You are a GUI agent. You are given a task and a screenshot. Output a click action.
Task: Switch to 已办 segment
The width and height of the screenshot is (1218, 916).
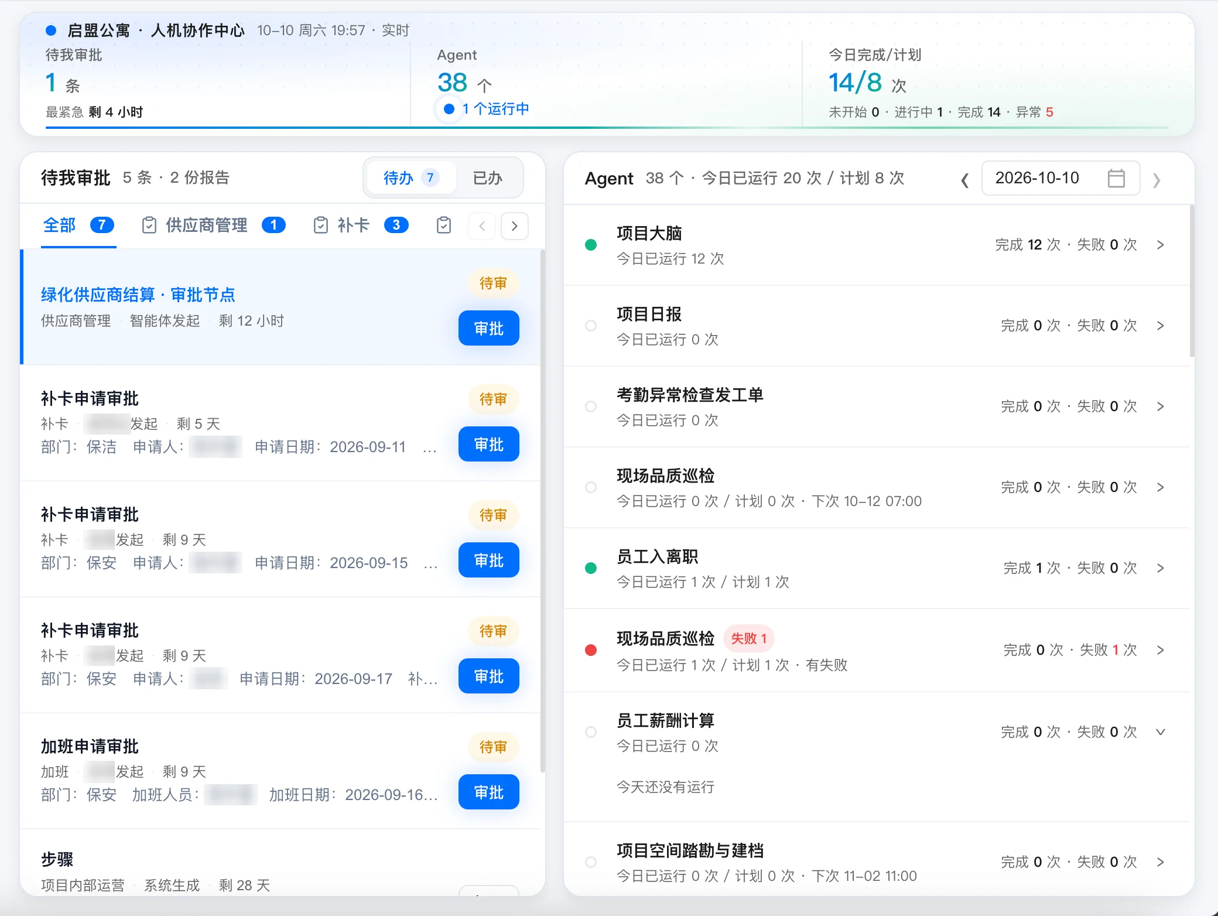click(x=488, y=177)
